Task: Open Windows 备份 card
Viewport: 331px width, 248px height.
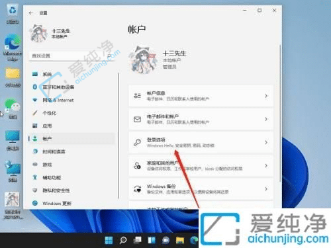Action: coord(201,189)
